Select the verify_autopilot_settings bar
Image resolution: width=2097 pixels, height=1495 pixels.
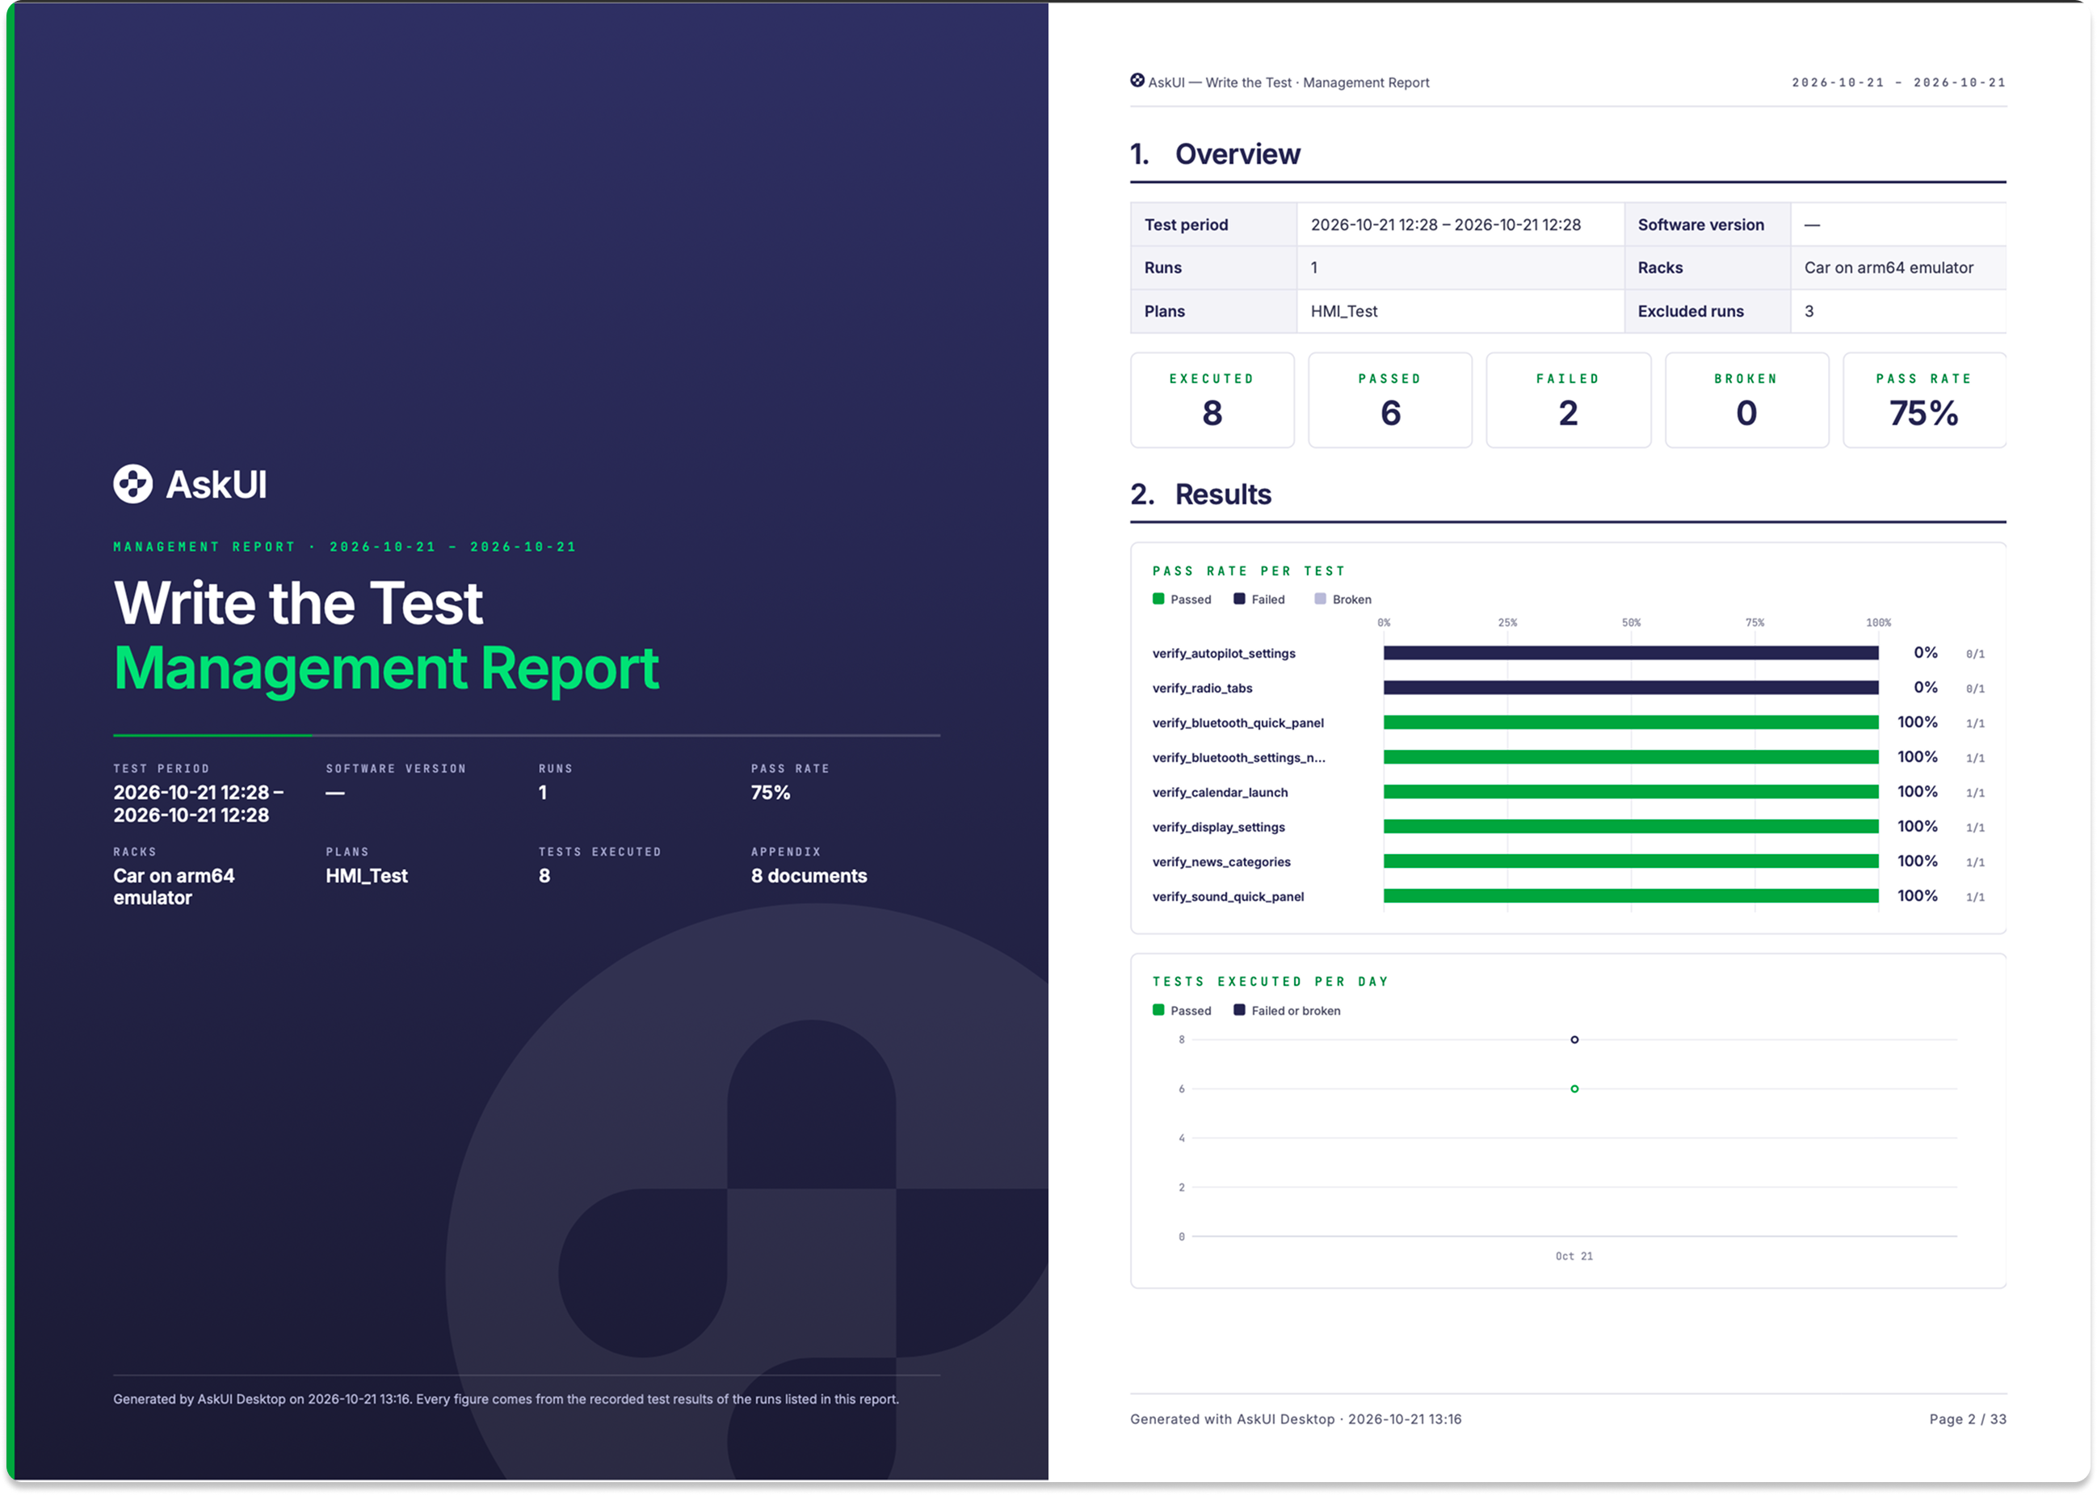point(1632,654)
